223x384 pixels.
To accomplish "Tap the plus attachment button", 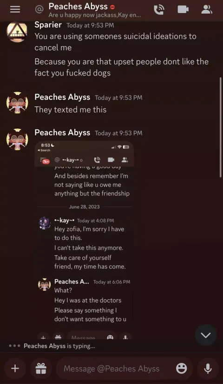I will tap(15, 368).
